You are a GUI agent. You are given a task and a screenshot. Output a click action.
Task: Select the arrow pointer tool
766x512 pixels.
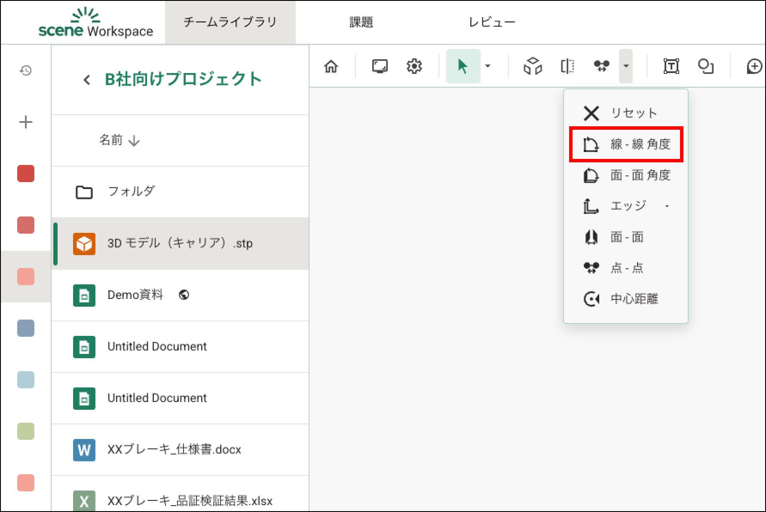(463, 67)
